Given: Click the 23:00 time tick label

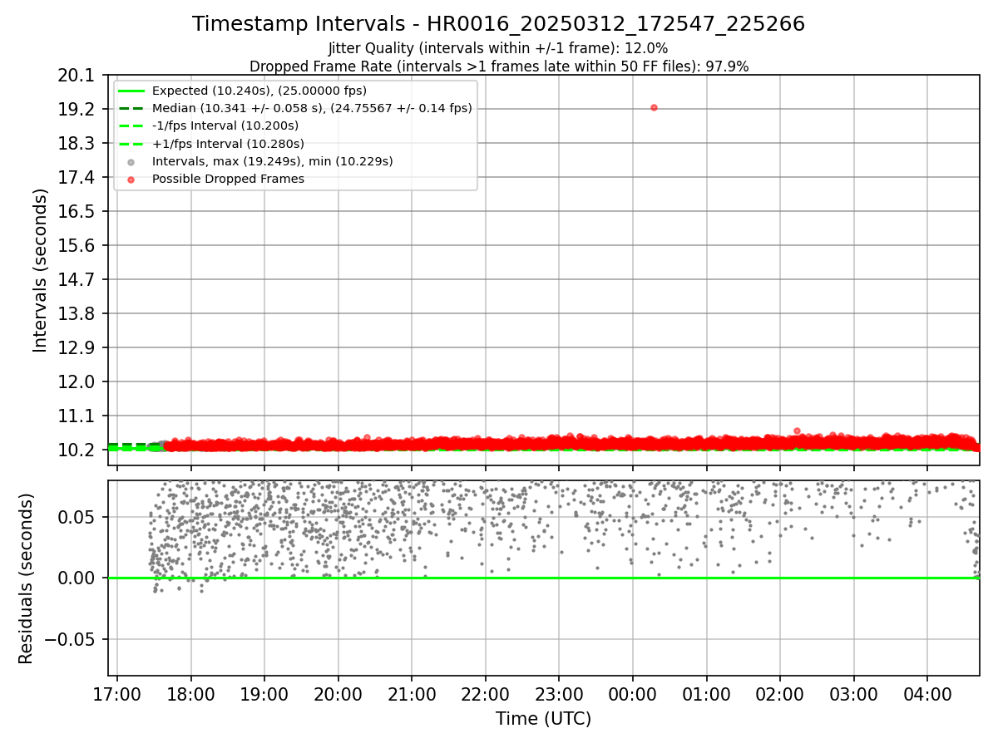Looking at the screenshot, I should 559,694.
